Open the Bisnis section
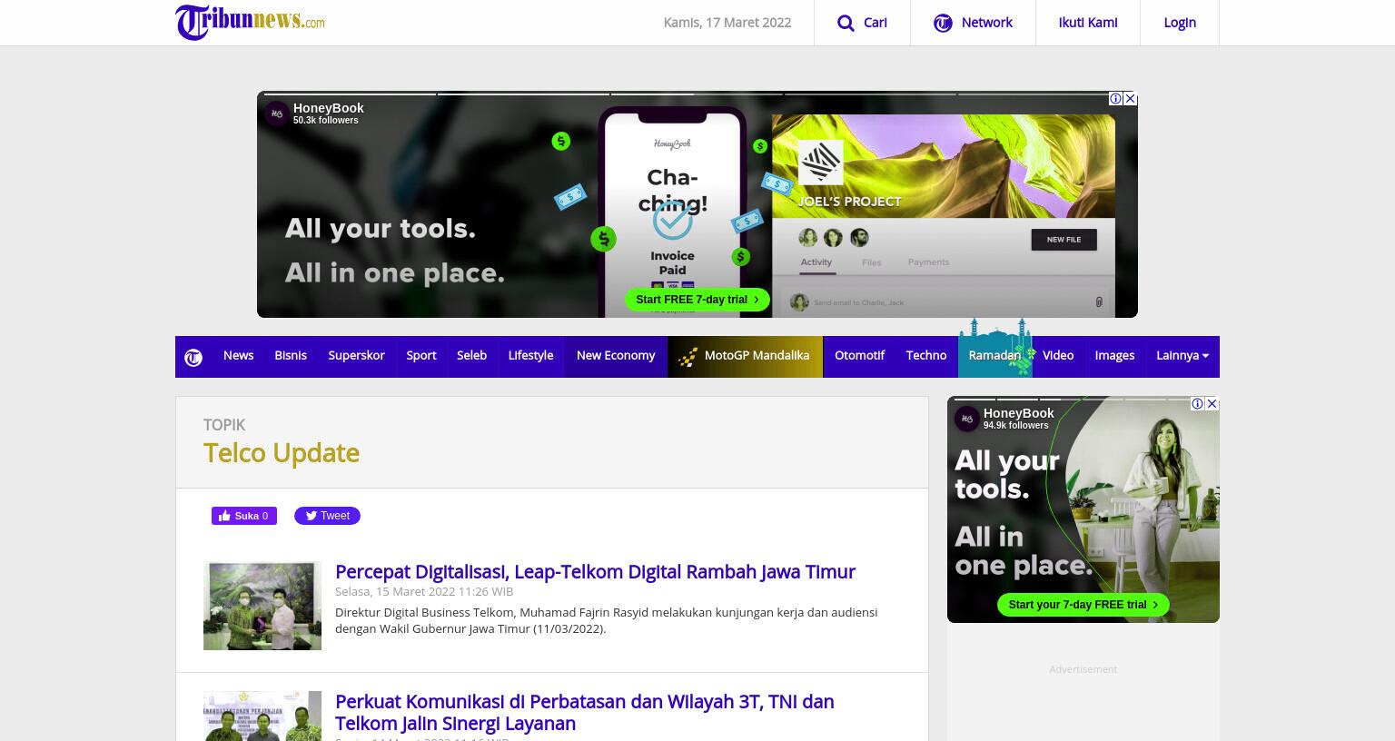This screenshot has height=741, width=1395. click(x=291, y=355)
